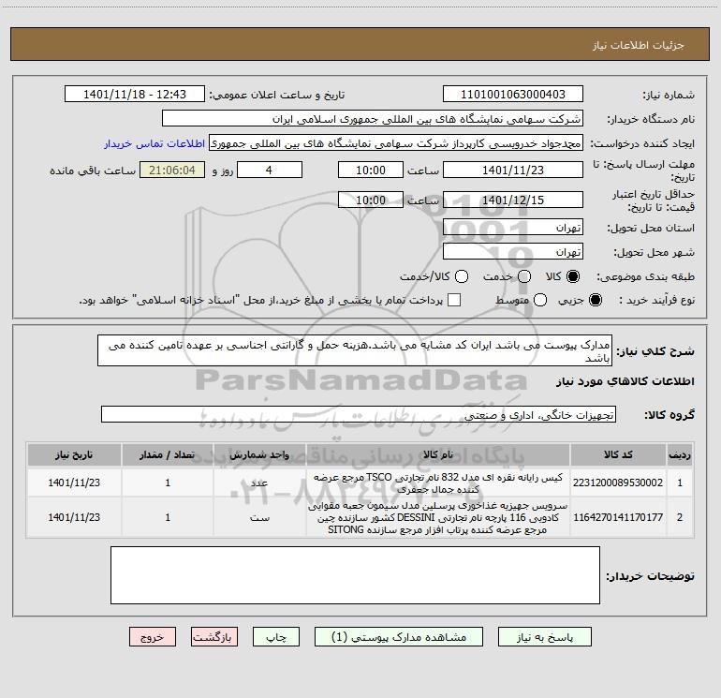This screenshot has height=698, width=721.
Task: Click the remaining time 21:06:04 field
Action: [172, 170]
